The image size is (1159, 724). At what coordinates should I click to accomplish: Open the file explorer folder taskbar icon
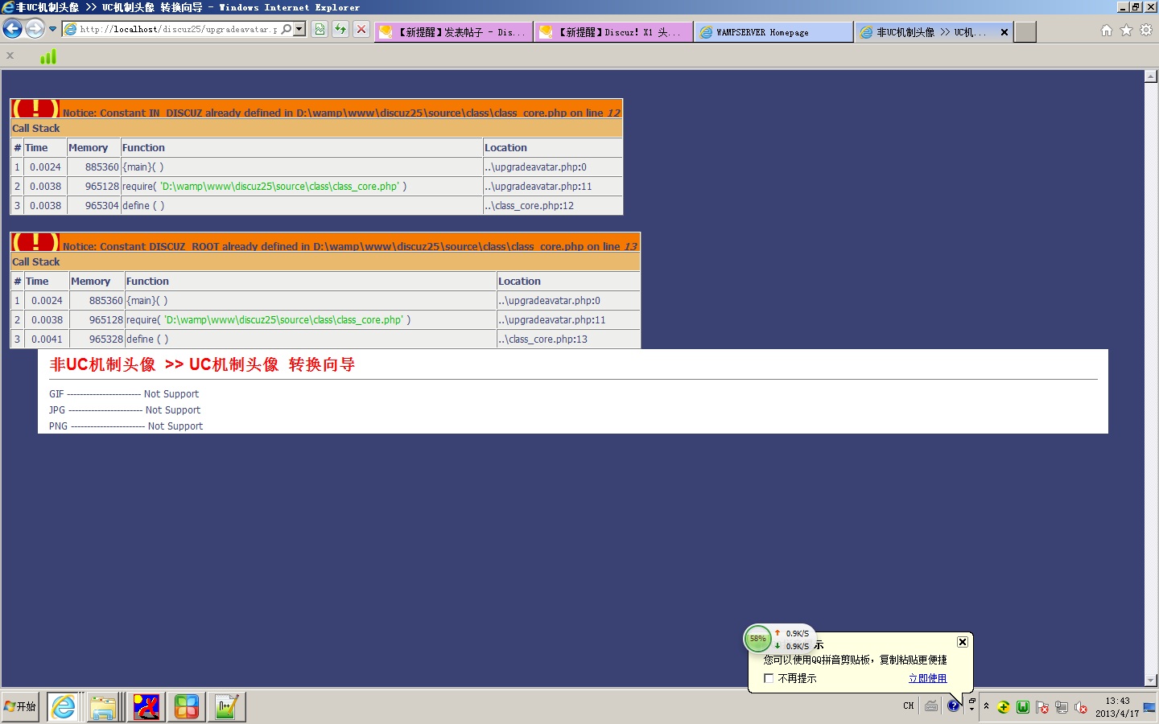point(104,707)
